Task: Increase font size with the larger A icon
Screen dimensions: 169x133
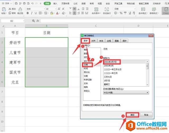Action: click(59, 9)
